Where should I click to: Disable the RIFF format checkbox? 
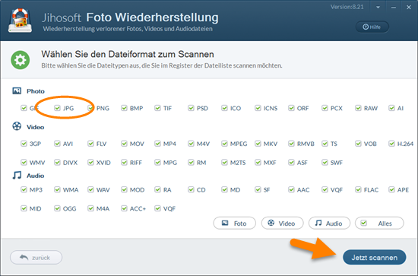124,163
